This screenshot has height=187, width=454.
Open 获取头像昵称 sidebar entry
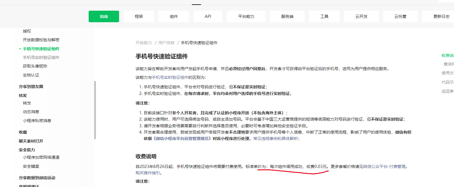click(35, 66)
